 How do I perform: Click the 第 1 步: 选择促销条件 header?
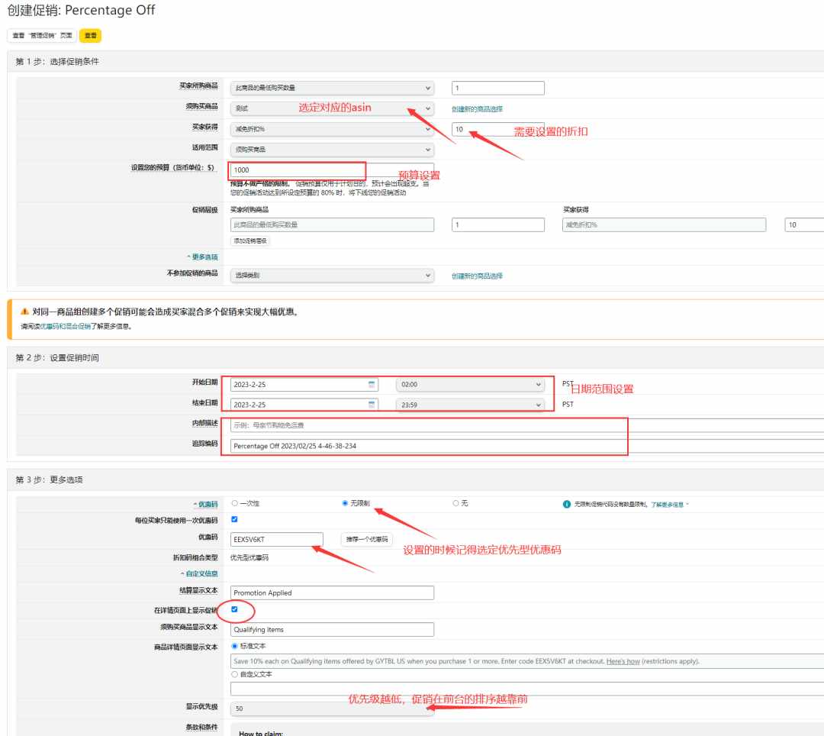(x=57, y=62)
